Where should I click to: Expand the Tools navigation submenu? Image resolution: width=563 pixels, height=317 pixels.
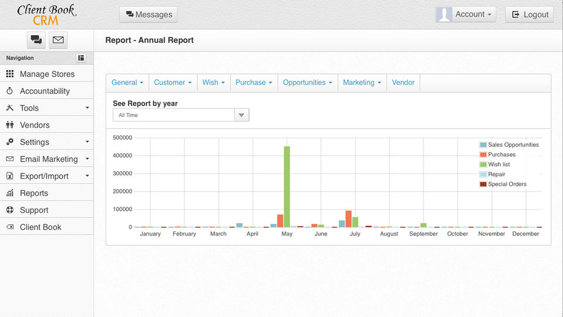click(x=47, y=108)
